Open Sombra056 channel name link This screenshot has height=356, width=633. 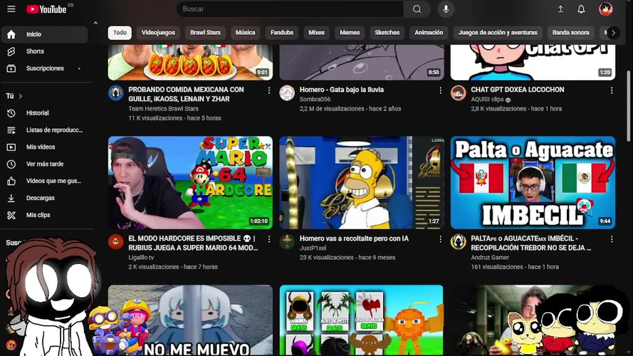[315, 99]
